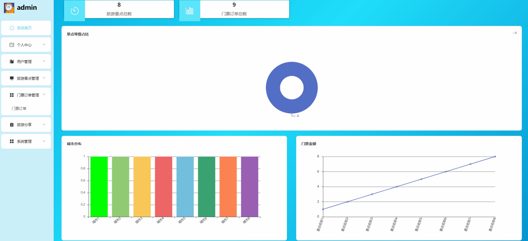The height and width of the screenshot is (241, 528).
Task: Expand the 用户管理 menu chevron
Action: click(x=44, y=61)
